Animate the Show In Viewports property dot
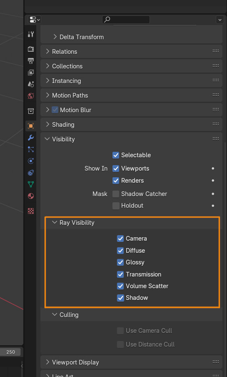Screen dimensions: 227x377 point(213,168)
